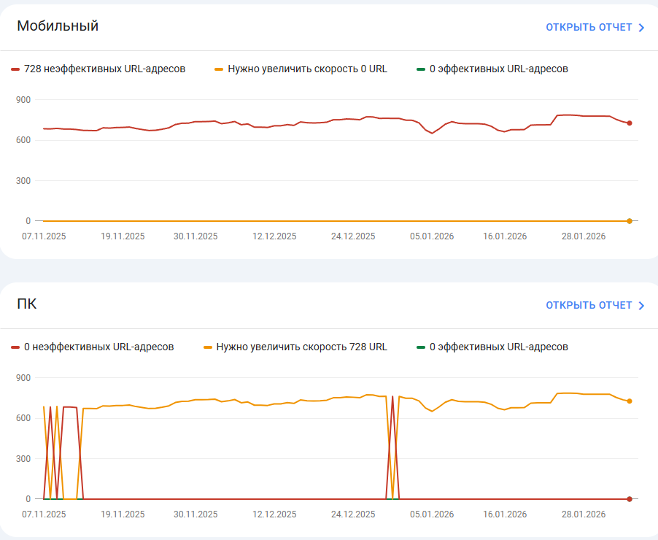Click orange endpoint dot on ПК chart line
The image size is (658, 540).
point(630,401)
